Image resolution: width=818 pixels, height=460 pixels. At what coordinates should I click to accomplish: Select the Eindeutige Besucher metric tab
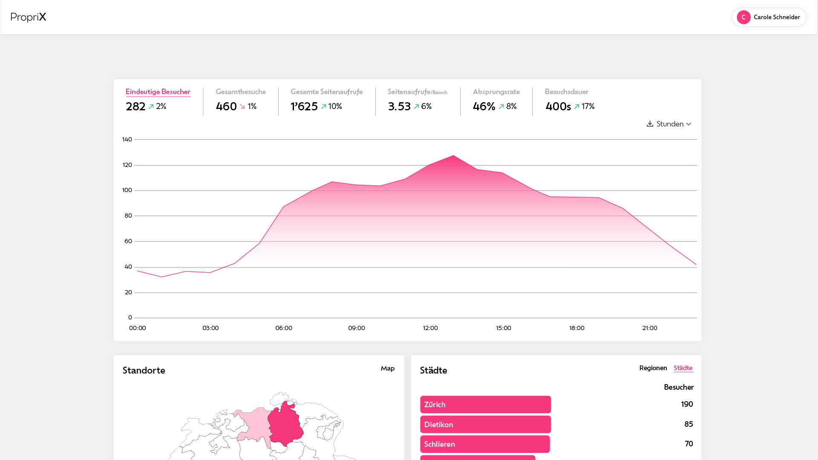(158, 92)
